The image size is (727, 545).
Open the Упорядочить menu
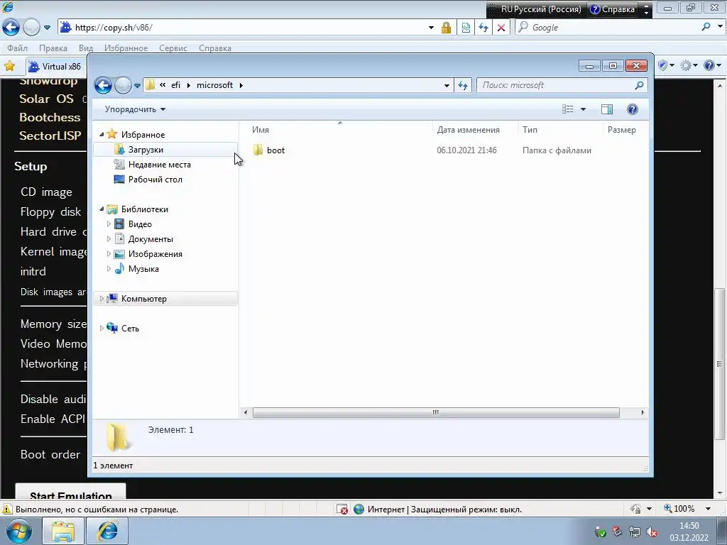tap(135, 109)
